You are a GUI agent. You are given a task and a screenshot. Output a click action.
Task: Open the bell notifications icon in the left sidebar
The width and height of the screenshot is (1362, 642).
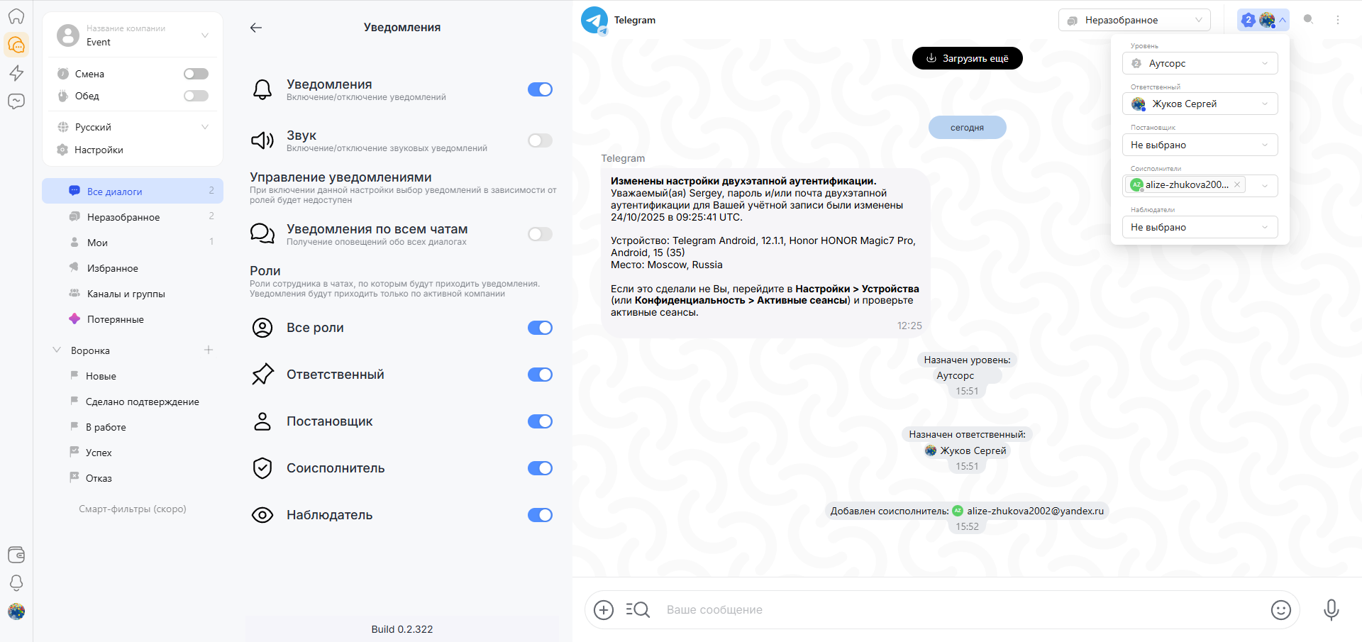[x=16, y=582]
